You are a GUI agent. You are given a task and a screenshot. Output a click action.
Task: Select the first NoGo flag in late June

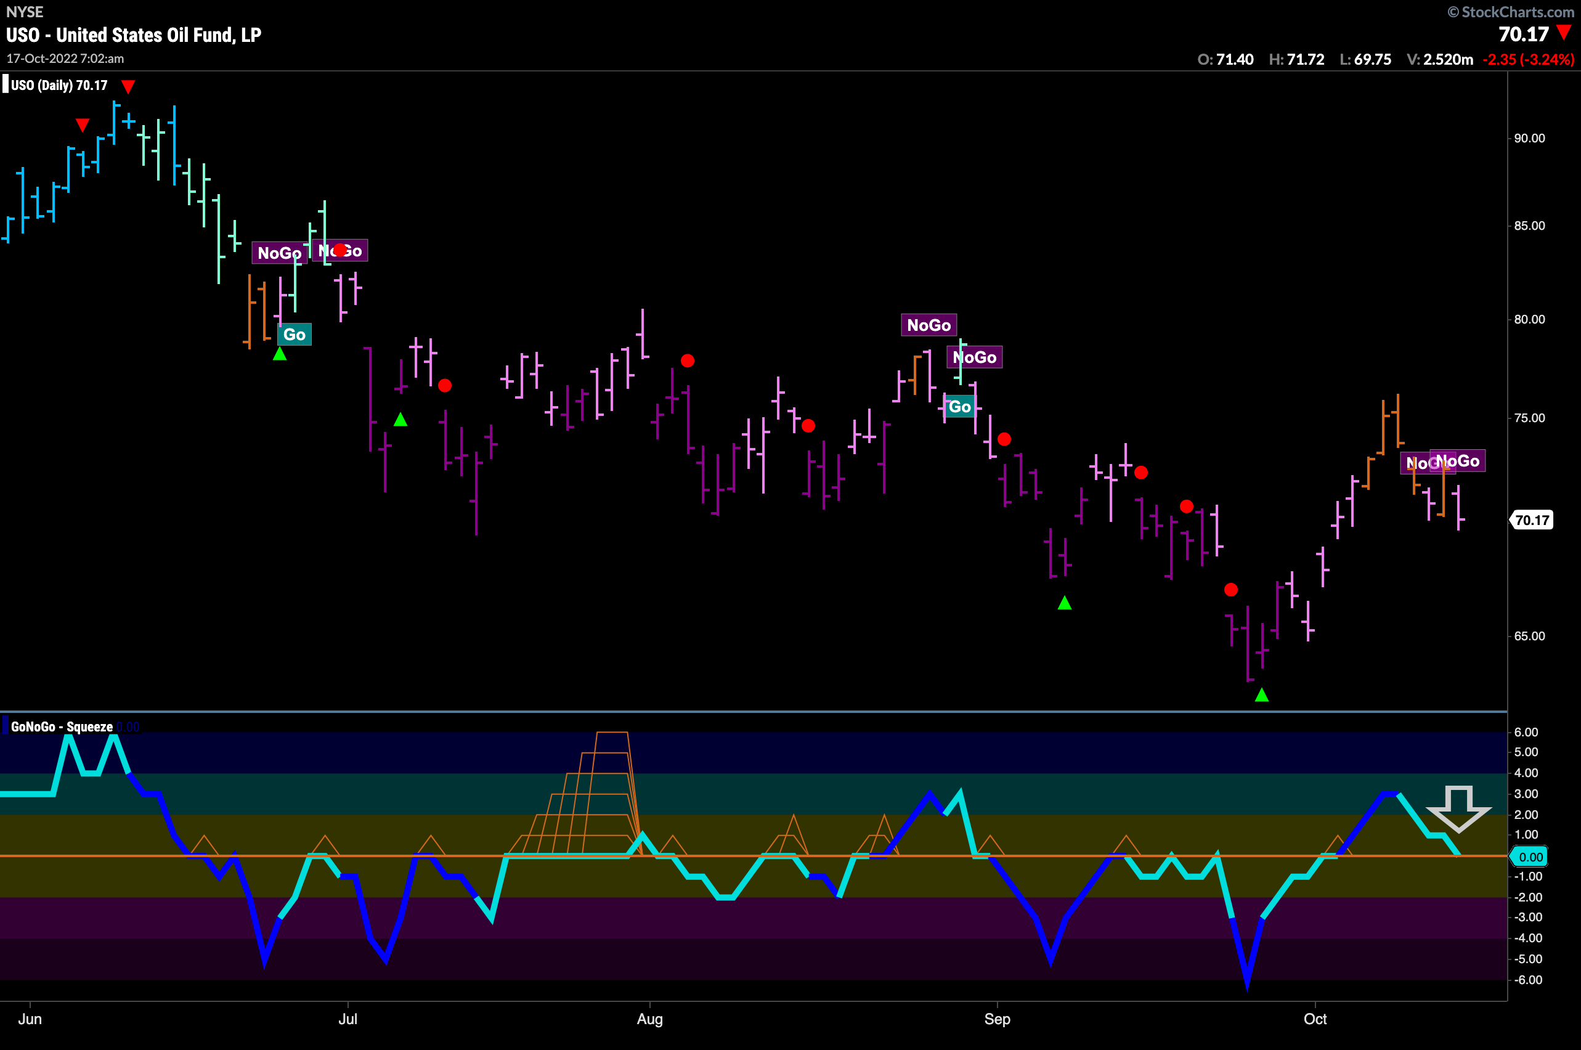pyautogui.click(x=280, y=253)
